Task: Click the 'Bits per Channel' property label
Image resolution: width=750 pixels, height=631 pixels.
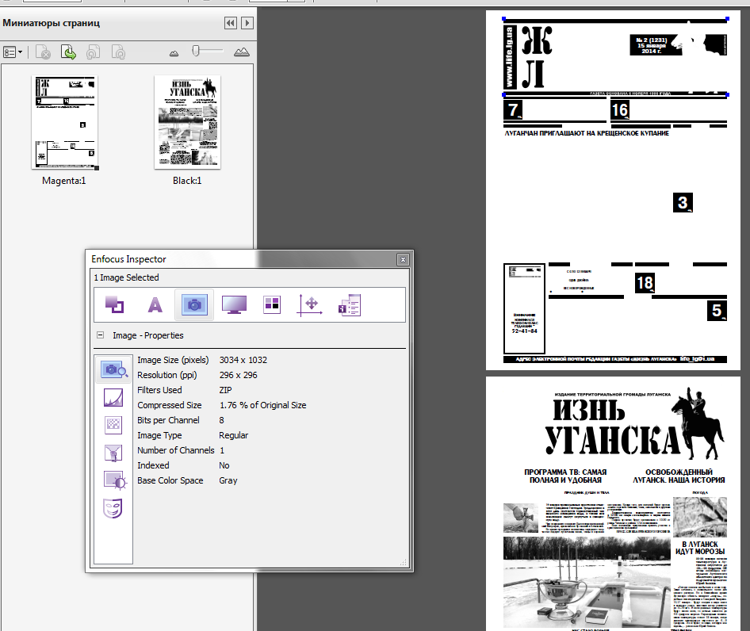Action: click(168, 420)
